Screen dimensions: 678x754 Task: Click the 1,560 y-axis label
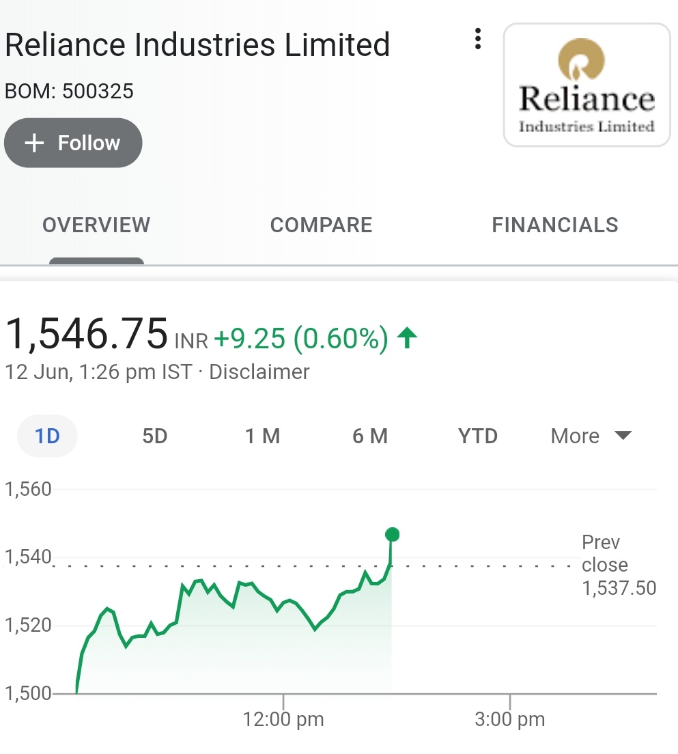click(x=28, y=490)
